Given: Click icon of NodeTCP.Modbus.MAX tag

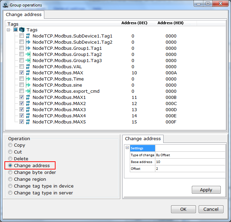Looking at the screenshot, I should [28, 73].
